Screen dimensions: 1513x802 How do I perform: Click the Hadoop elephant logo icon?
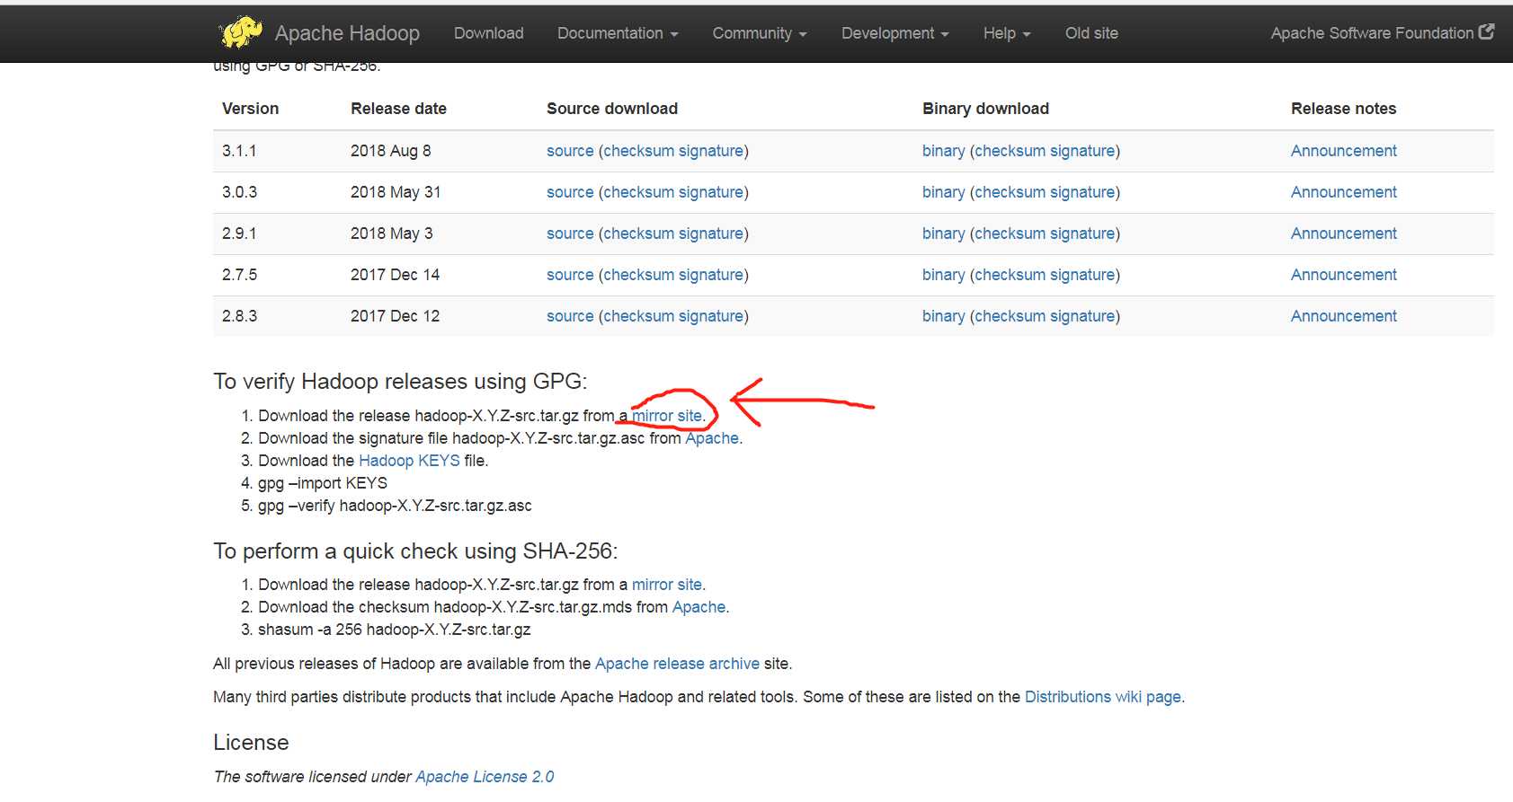tap(240, 32)
